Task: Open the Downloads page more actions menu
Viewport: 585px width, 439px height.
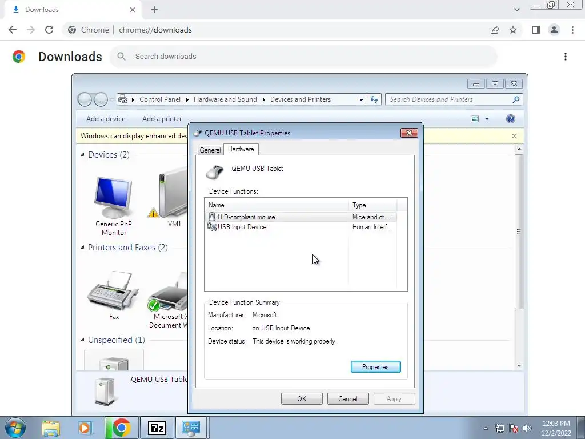Action: tap(566, 57)
